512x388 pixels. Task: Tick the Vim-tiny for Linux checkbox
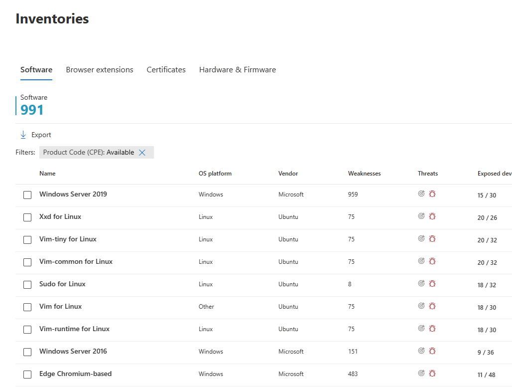pyautogui.click(x=27, y=240)
